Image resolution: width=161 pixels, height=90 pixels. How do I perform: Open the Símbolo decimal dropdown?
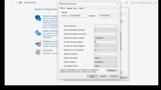tap(106, 26)
